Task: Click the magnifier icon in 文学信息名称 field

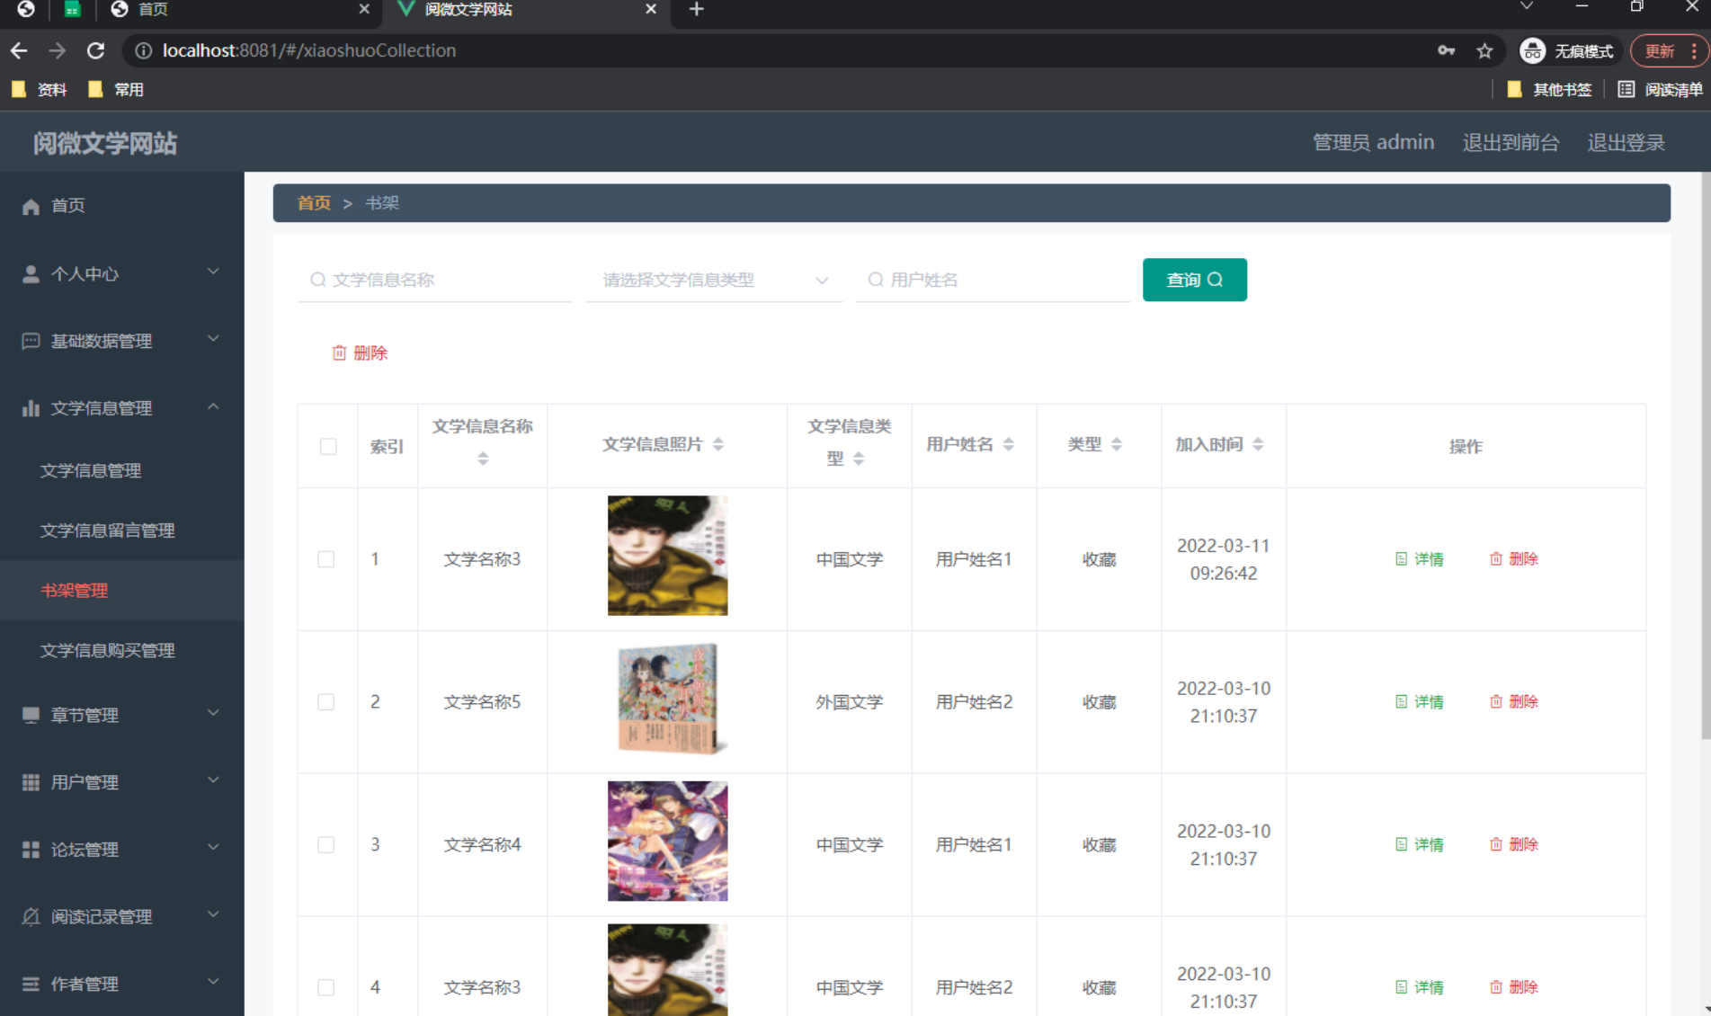Action: [317, 280]
